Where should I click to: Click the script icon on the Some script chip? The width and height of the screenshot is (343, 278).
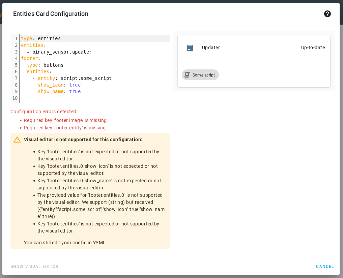pos(187,74)
